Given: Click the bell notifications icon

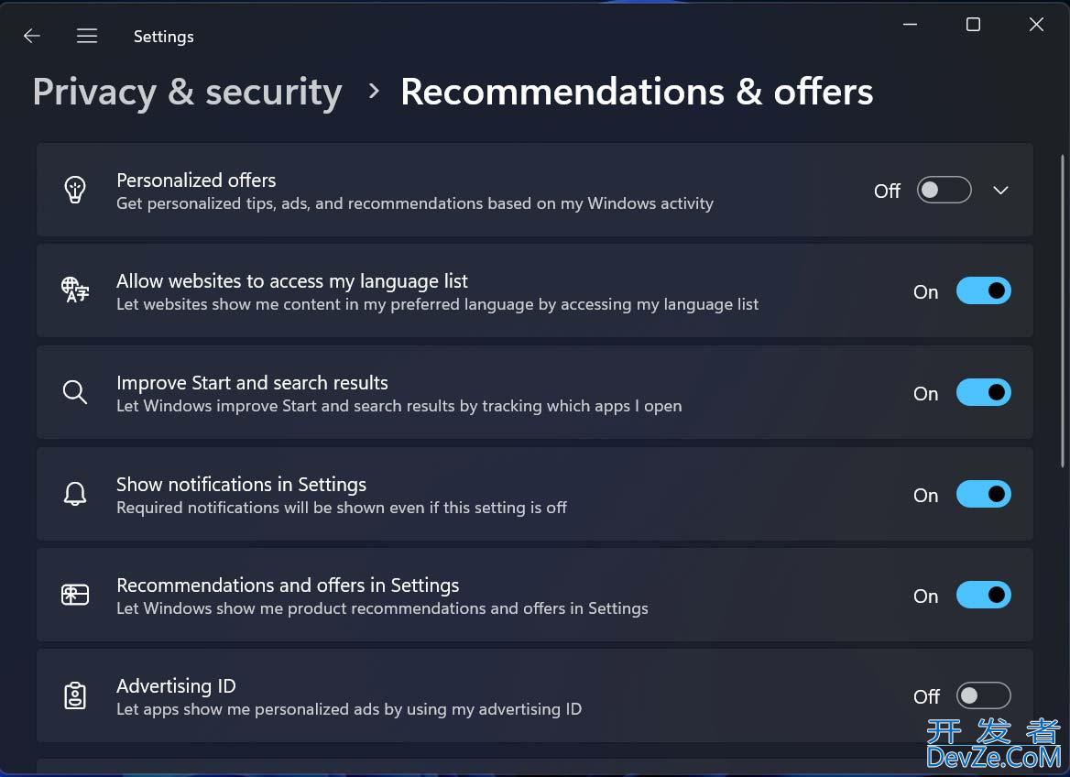Looking at the screenshot, I should click(75, 494).
